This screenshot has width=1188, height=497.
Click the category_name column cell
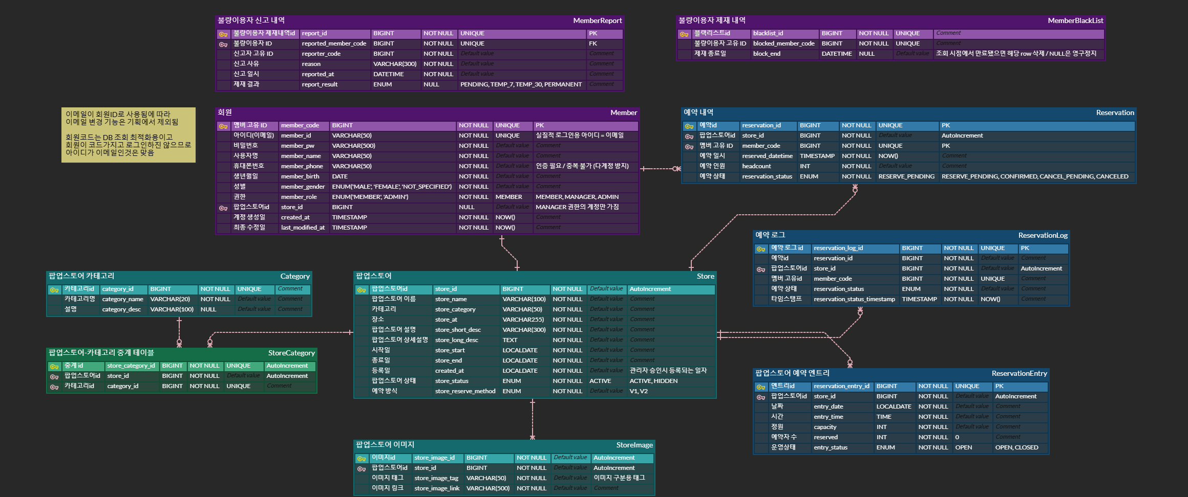point(123,299)
